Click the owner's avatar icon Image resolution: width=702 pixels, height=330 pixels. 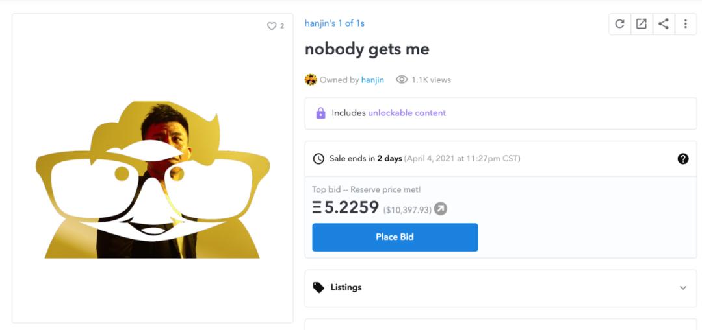click(x=311, y=80)
